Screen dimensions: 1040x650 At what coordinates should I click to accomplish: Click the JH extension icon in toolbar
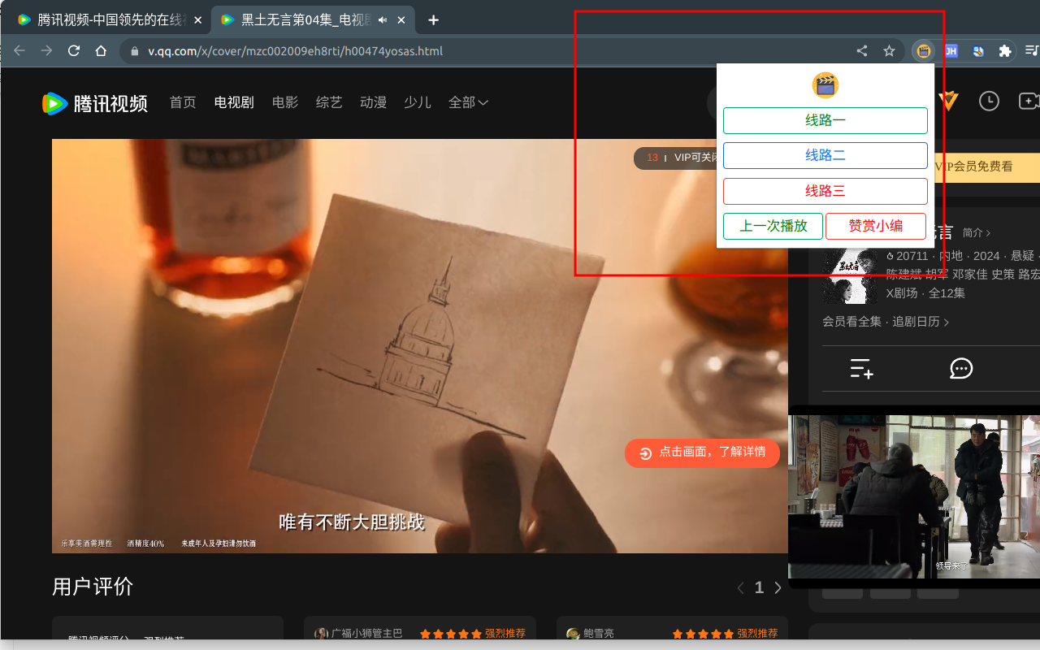pyautogui.click(x=951, y=50)
